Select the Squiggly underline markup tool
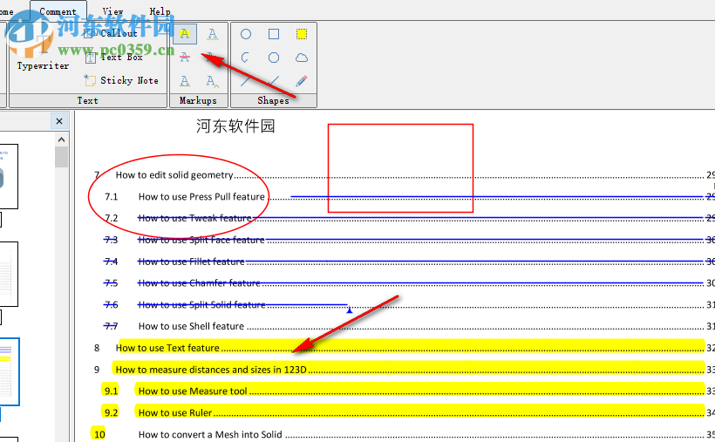 212,34
